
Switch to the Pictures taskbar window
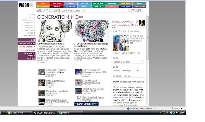click(71, 113)
